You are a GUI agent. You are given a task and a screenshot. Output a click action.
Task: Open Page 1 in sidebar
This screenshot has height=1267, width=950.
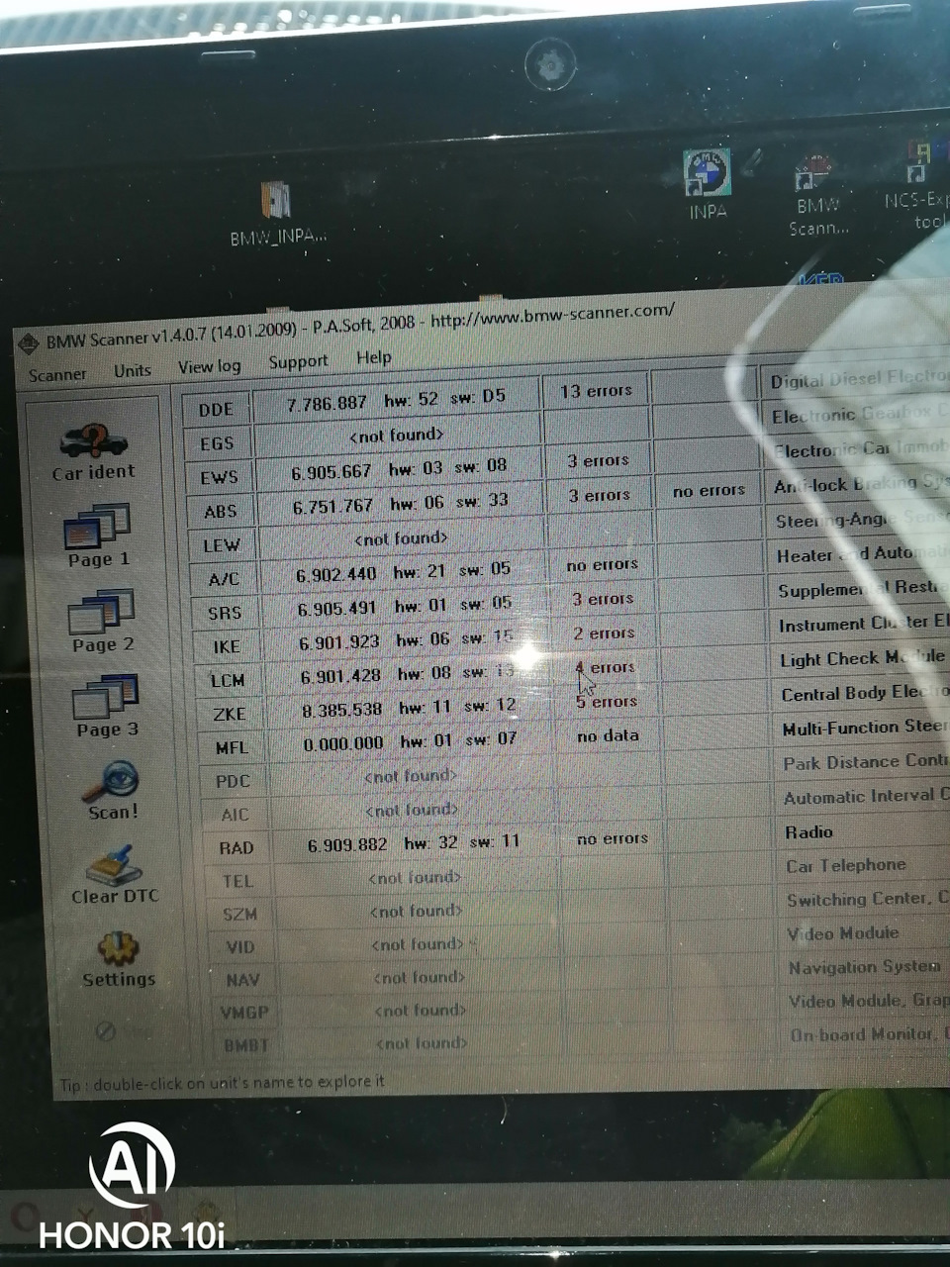coord(97,536)
